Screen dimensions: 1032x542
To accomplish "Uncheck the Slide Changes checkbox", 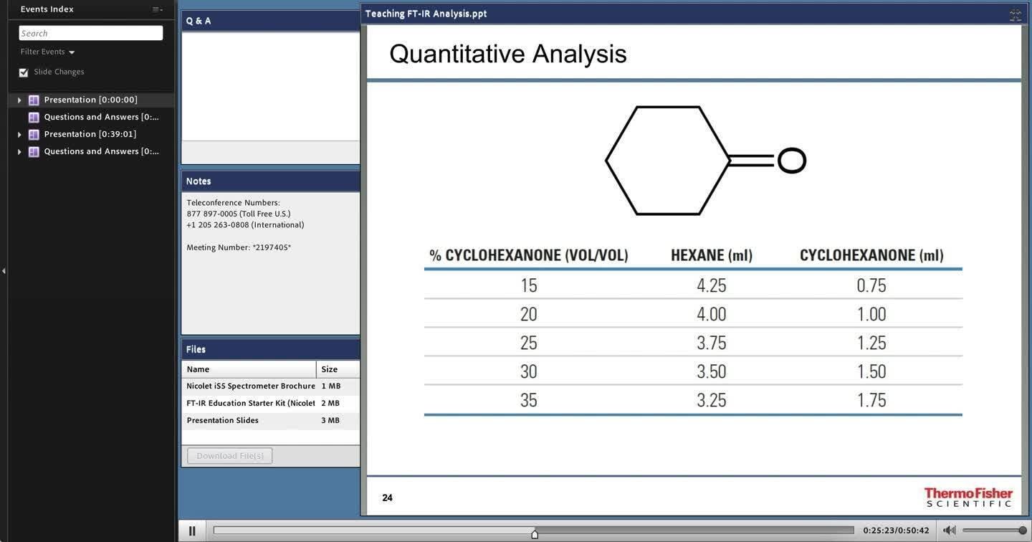I will (x=24, y=72).
